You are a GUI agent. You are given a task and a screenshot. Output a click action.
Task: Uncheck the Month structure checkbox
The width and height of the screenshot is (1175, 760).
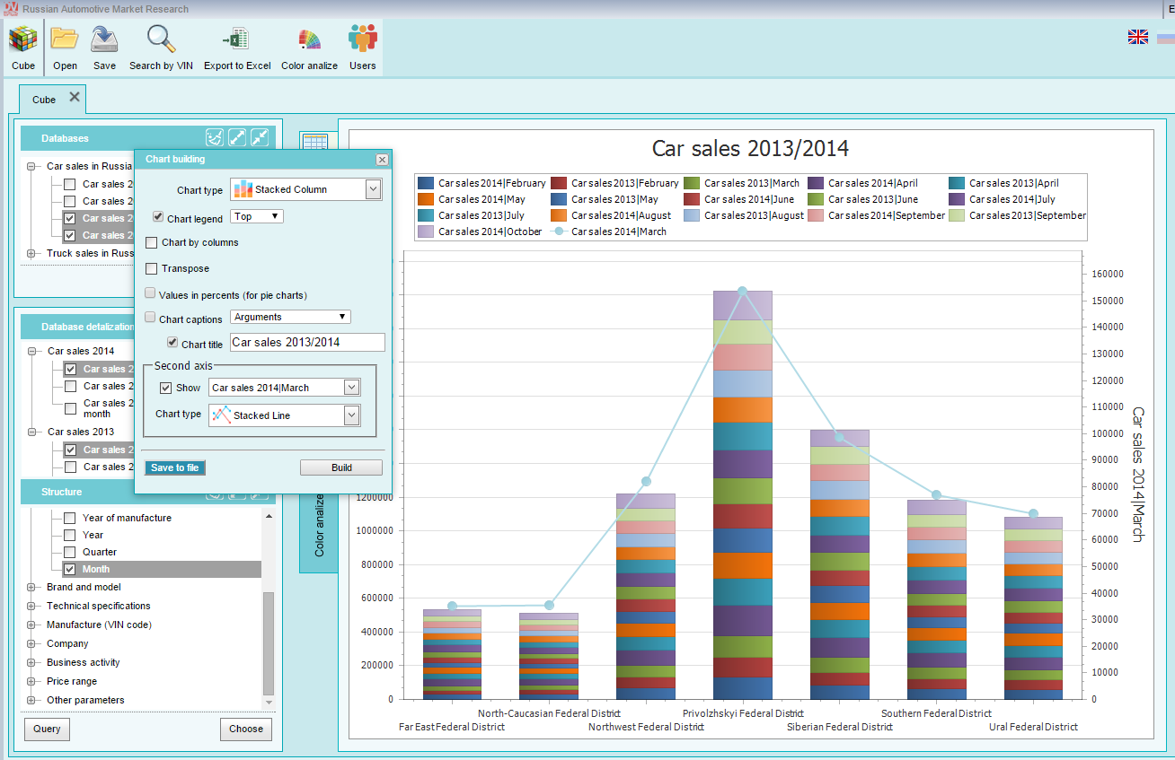[x=69, y=569]
